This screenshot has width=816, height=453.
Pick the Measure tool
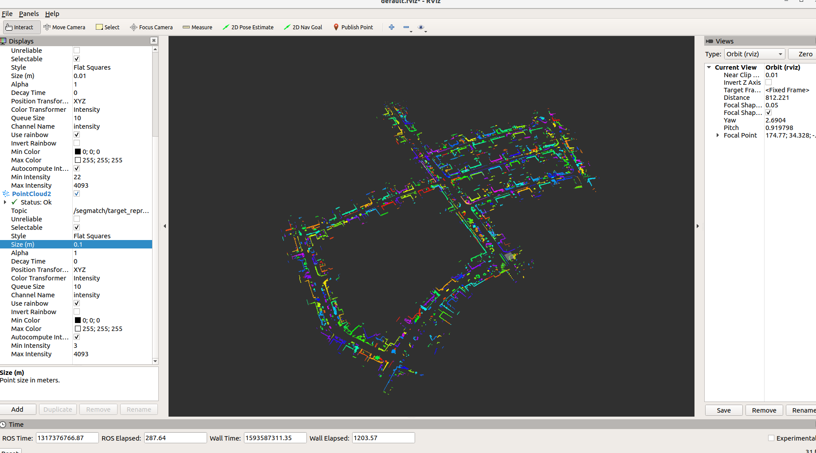pyautogui.click(x=197, y=27)
